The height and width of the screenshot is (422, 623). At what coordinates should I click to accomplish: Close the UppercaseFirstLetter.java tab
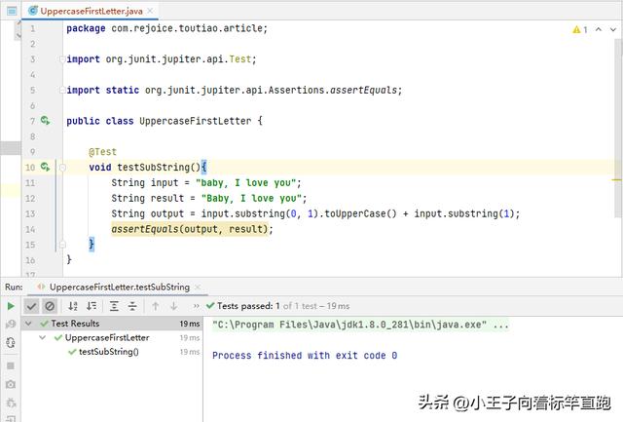click(x=150, y=11)
